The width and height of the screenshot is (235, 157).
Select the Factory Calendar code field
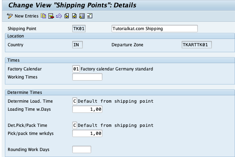(x=76, y=69)
